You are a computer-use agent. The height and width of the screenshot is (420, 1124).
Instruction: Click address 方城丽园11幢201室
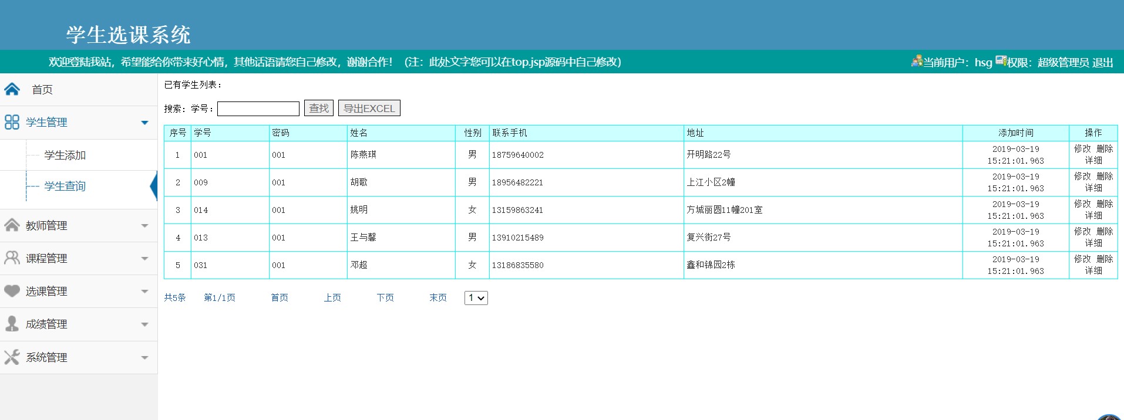tap(725, 210)
